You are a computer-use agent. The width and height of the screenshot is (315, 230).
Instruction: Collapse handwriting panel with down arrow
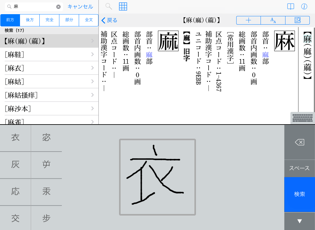(x=299, y=221)
